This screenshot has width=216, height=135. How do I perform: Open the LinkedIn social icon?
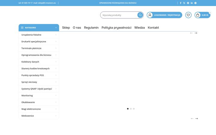point(192,3)
